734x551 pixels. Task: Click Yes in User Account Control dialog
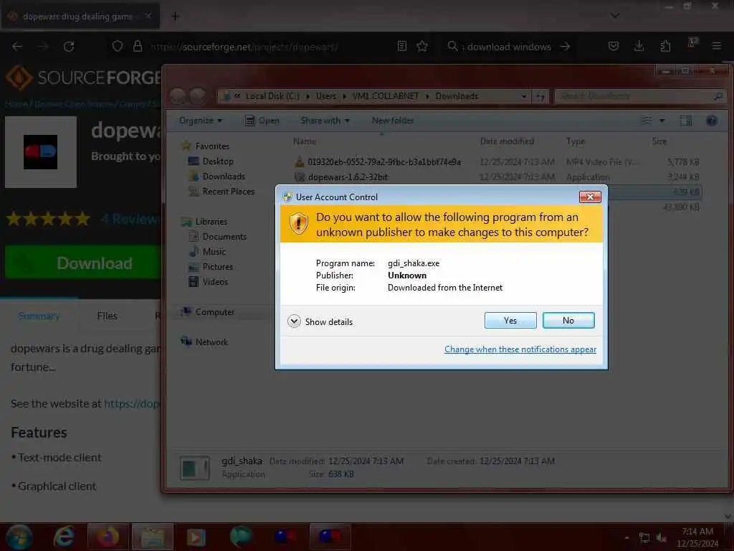(510, 321)
